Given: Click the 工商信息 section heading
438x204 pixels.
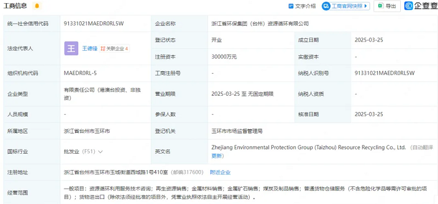Looking at the screenshot, I should 15,5.
